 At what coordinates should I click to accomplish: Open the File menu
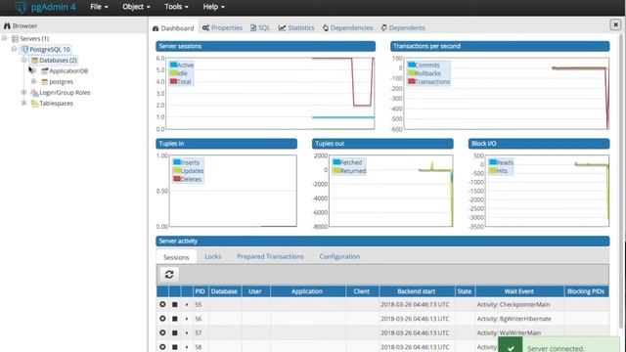click(x=99, y=7)
